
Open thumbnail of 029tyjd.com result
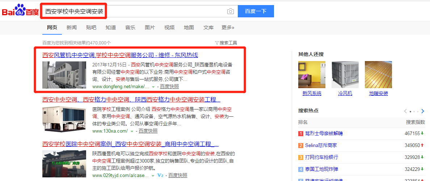point(64,164)
